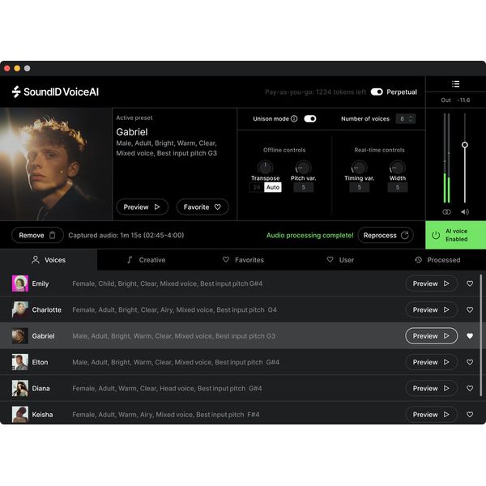Favorite the Diana voice heart icon
Screen dimensions: 486x486
coord(470,388)
